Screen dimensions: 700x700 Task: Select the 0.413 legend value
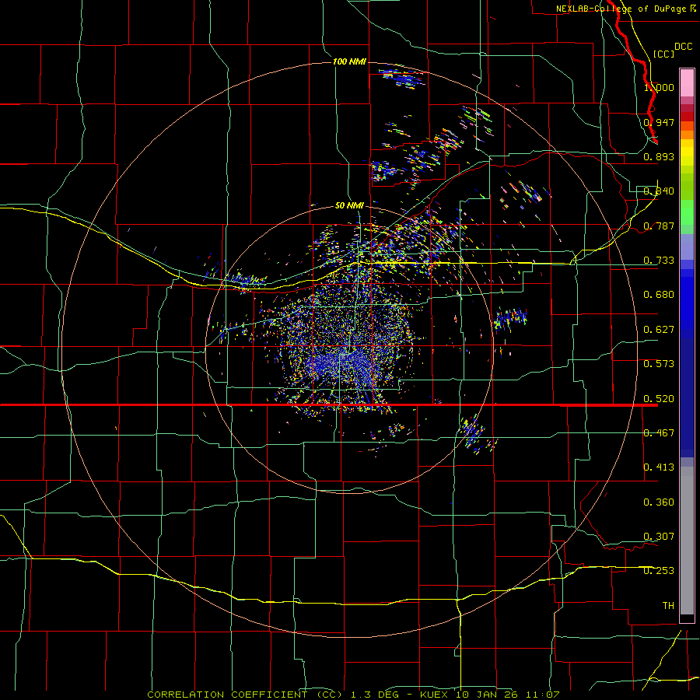[x=659, y=467]
